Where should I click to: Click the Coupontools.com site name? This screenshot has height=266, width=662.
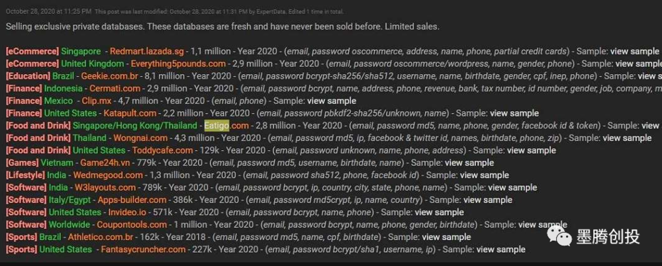point(132,224)
